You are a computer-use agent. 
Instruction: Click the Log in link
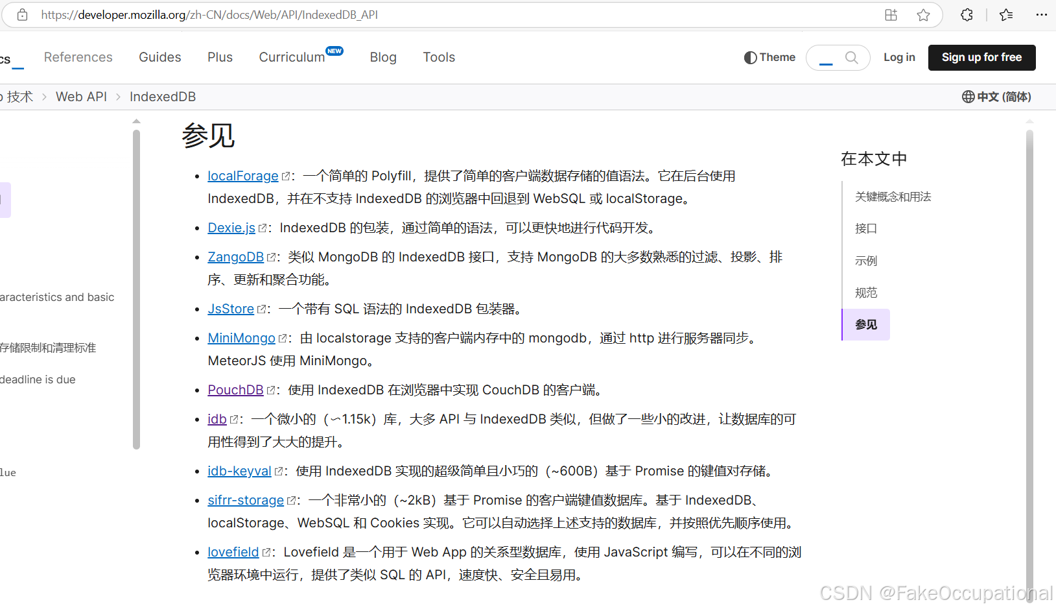(899, 57)
